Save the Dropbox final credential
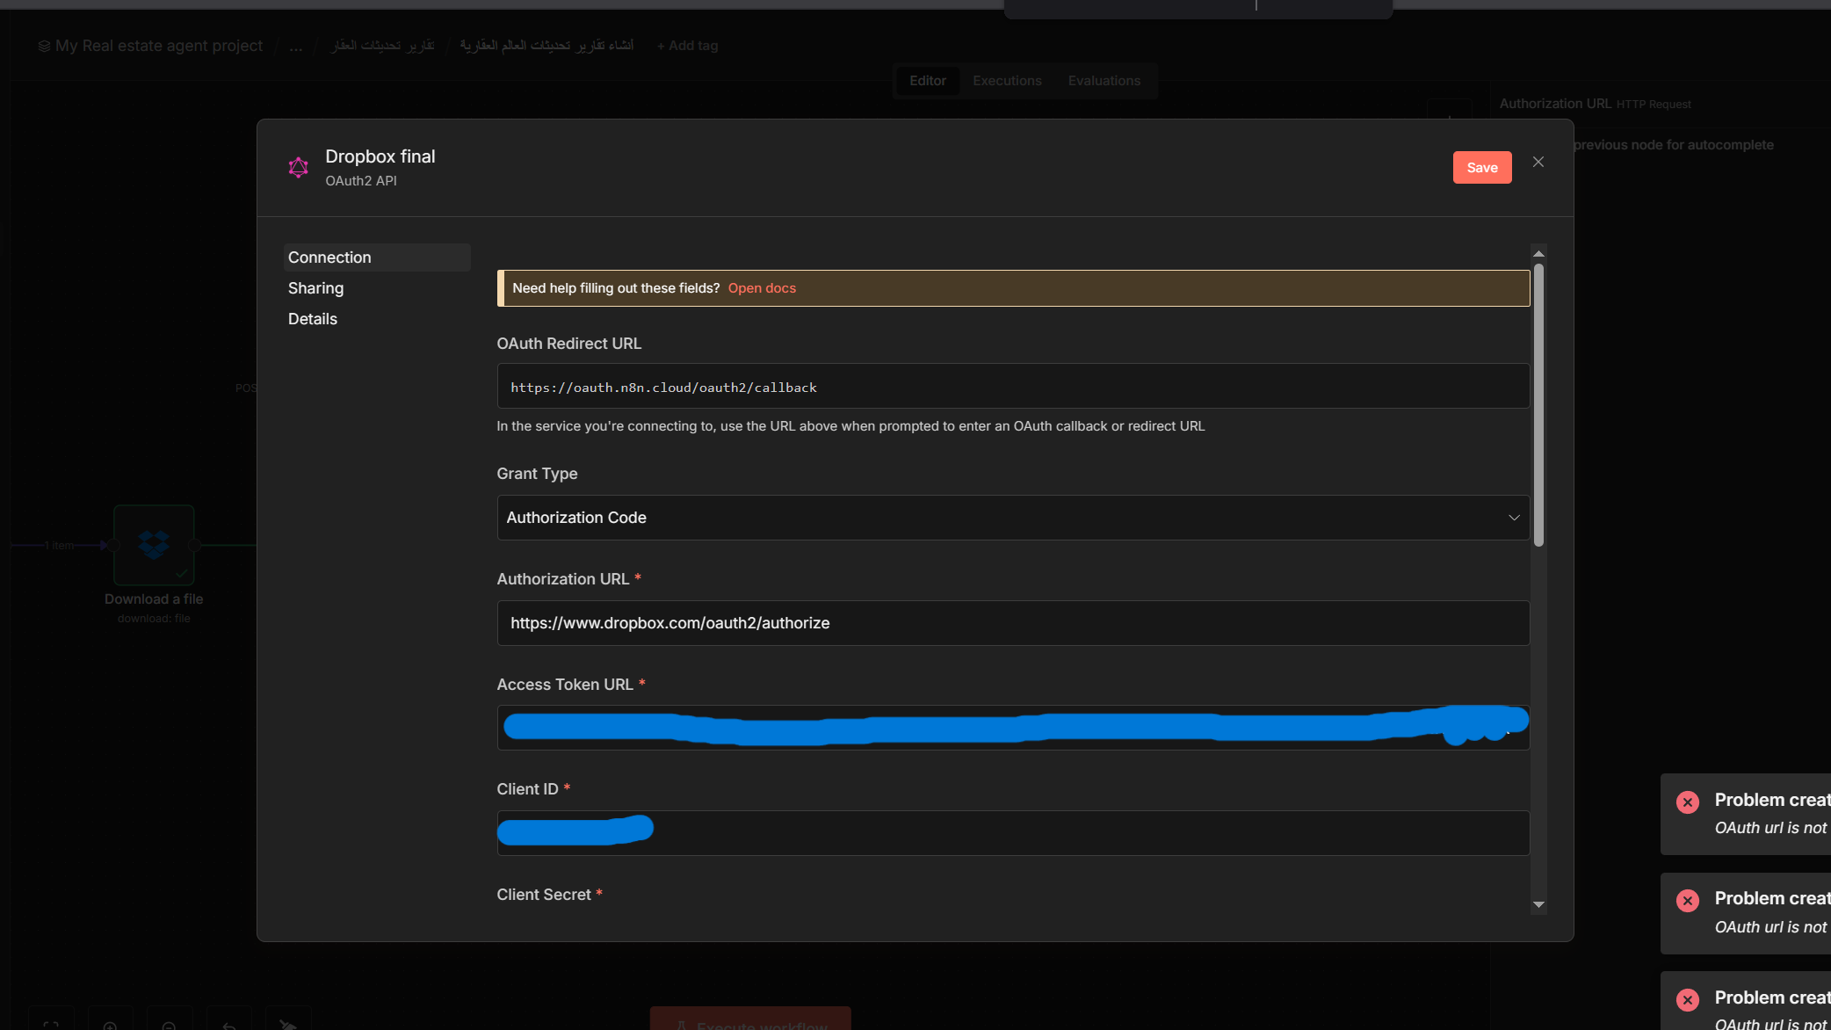The width and height of the screenshot is (1831, 1030). [1481, 168]
